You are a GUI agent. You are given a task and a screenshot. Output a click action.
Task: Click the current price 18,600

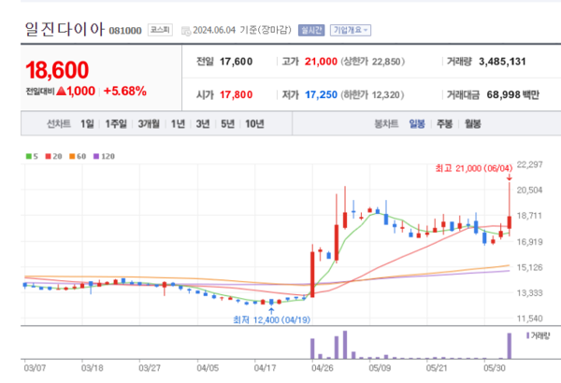pos(57,70)
